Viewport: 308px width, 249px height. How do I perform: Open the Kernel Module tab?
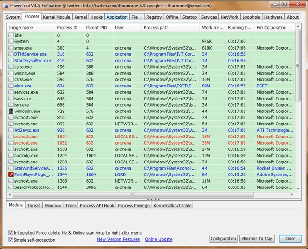tap(57, 17)
